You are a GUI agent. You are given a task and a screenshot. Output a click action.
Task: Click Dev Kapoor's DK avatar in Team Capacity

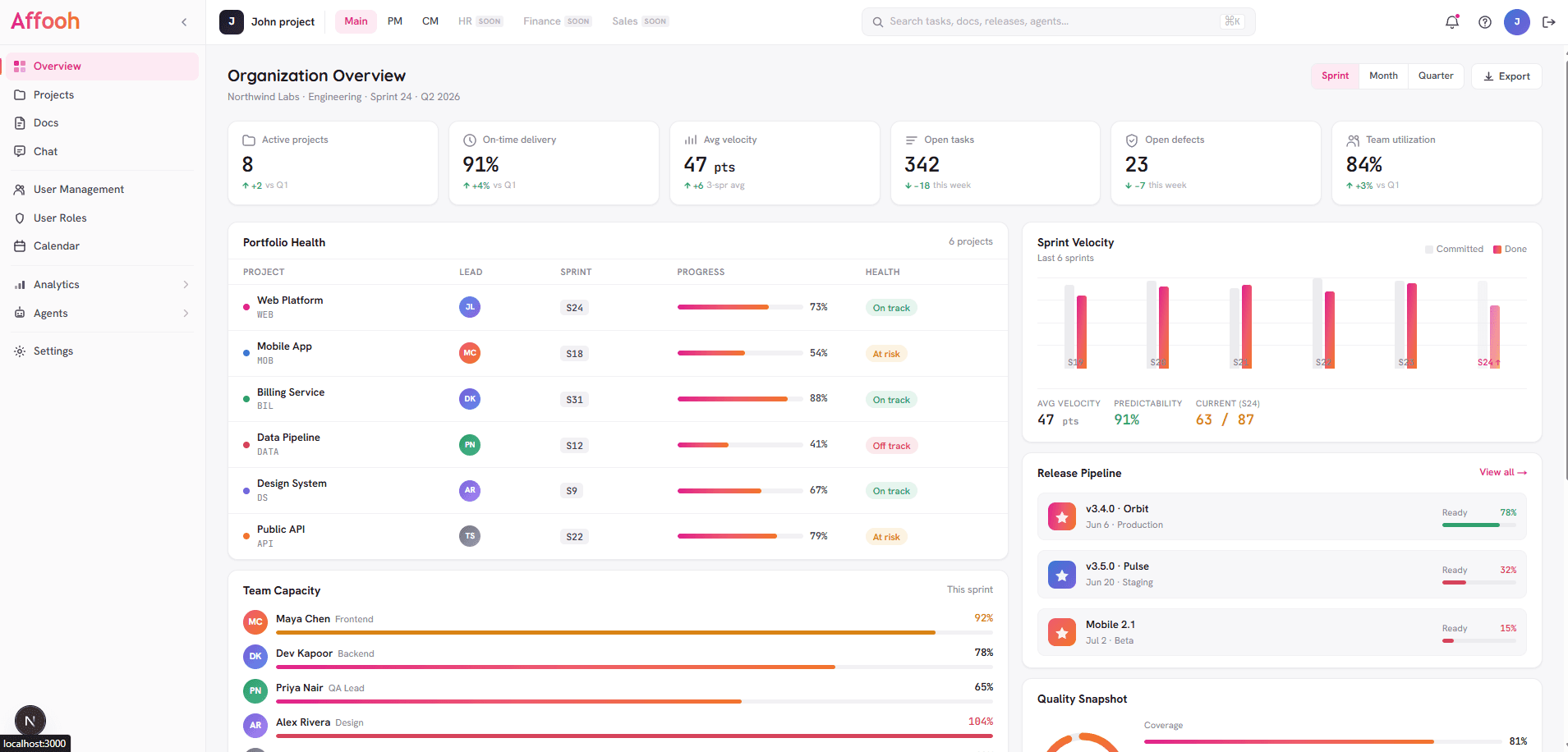(x=255, y=657)
